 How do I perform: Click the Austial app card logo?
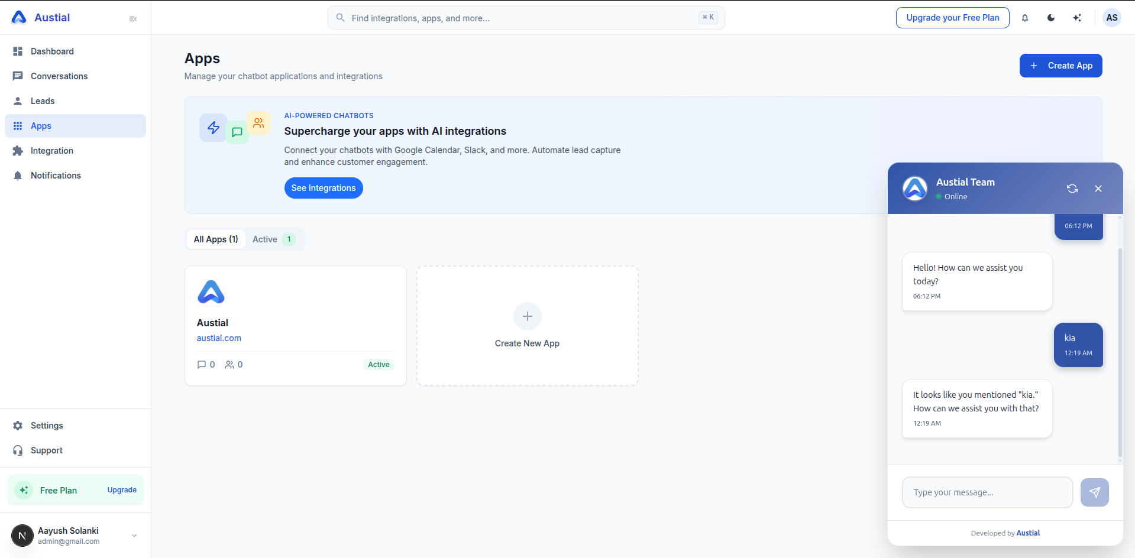point(211,292)
